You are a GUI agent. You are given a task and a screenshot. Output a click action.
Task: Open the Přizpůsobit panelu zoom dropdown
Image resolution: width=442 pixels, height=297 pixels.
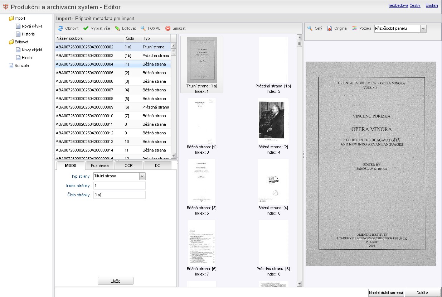(x=423, y=29)
